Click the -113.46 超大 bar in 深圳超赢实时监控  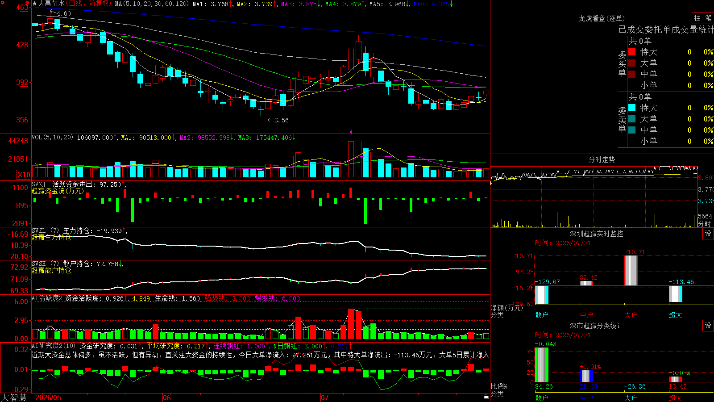(676, 294)
